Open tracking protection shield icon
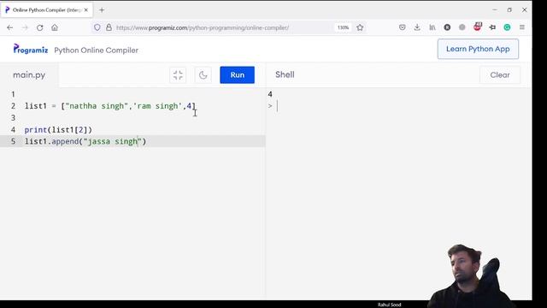The image size is (547, 308). point(97,27)
